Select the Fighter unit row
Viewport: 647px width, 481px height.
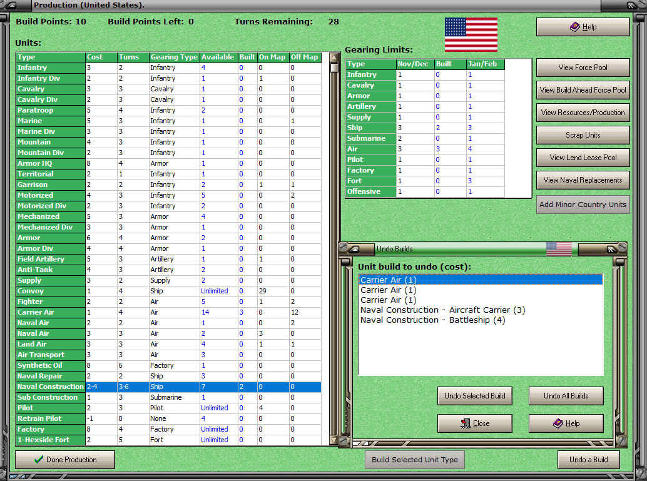168,301
